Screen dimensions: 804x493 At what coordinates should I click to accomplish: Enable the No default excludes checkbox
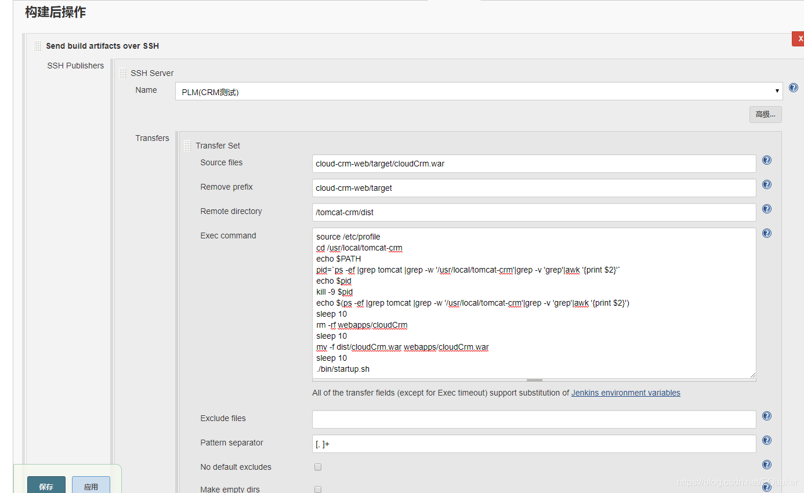tap(318, 467)
